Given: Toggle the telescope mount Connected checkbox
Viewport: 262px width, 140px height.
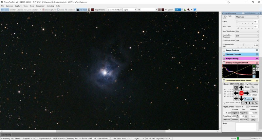Looking at the screenshot, I should 248,84.
